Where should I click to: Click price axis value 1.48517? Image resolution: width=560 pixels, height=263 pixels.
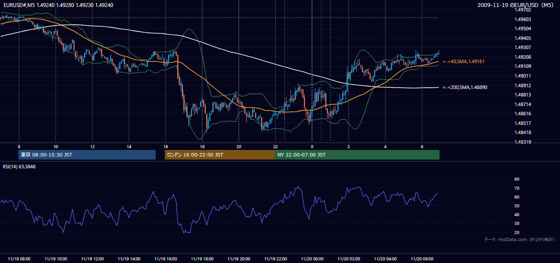[523, 123]
